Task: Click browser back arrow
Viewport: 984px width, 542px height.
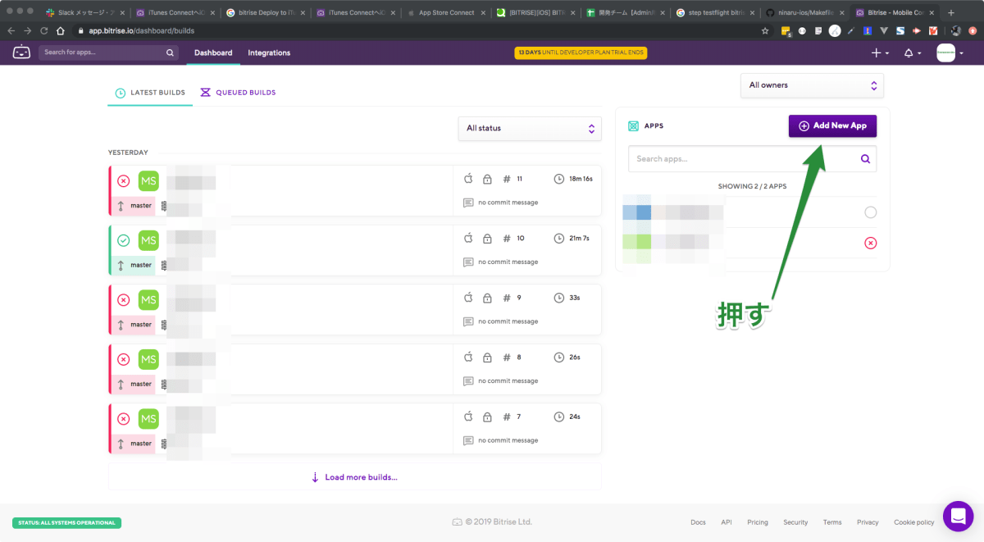Action: (11, 30)
